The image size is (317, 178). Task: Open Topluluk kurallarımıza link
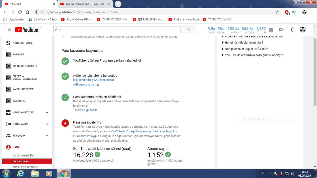[125, 133]
